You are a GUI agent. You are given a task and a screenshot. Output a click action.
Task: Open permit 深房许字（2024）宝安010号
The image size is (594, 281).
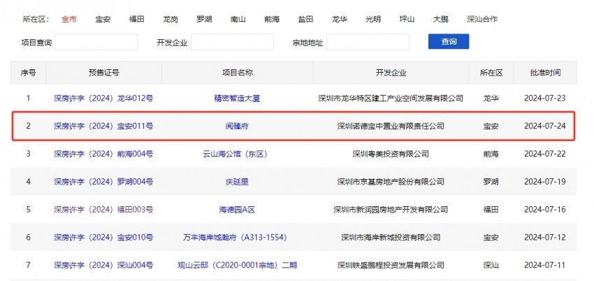pyautogui.click(x=103, y=238)
